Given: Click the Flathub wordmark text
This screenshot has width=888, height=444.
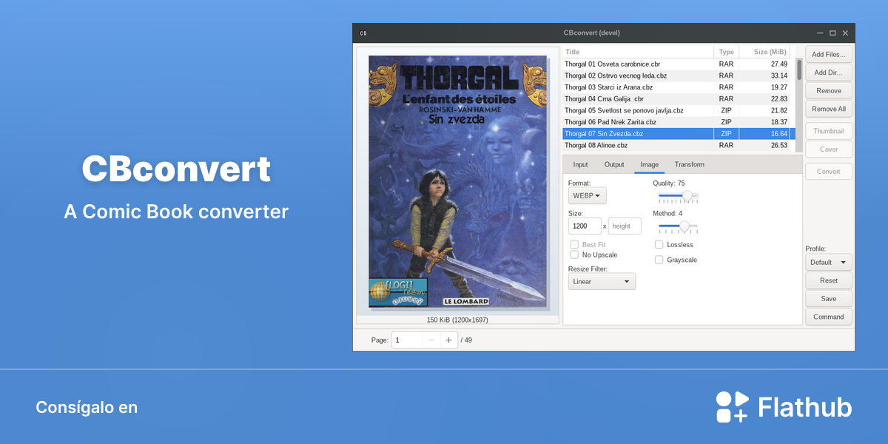Looking at the screenshot, I should [805, 408].
